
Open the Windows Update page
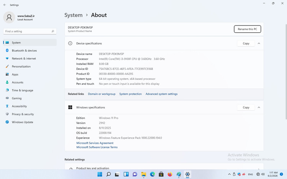(30, 122)
